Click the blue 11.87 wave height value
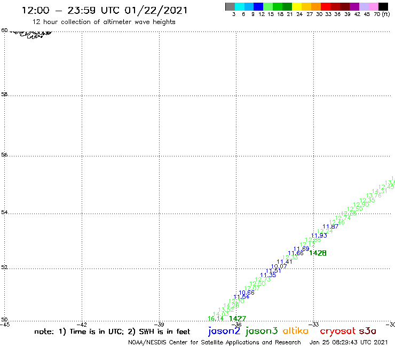Viewport: 395px width, 347px height. pos(330,226)
